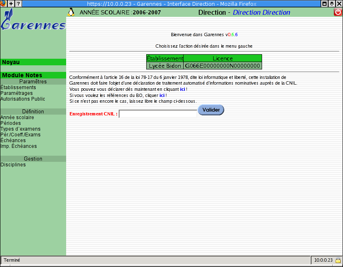Image resolution: width=343 pixels, height=267 pixels.
Task: Focus the Enregistrement CNIL text field
Action: (x=158, y=114)
